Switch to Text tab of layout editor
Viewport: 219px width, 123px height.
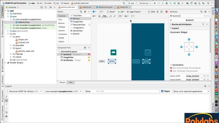(70, 82)
